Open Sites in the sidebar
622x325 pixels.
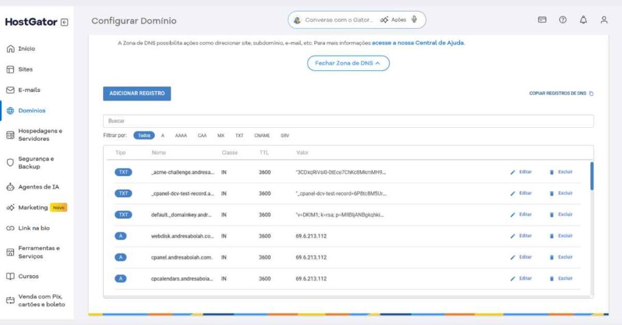[x=25, y=69]
